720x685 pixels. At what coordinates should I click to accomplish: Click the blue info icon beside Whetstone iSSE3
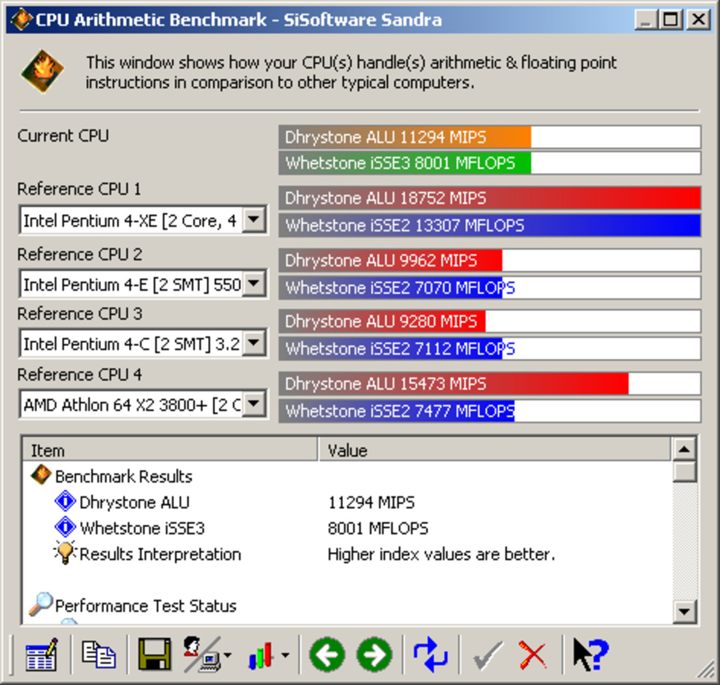[x=65, y=527]
